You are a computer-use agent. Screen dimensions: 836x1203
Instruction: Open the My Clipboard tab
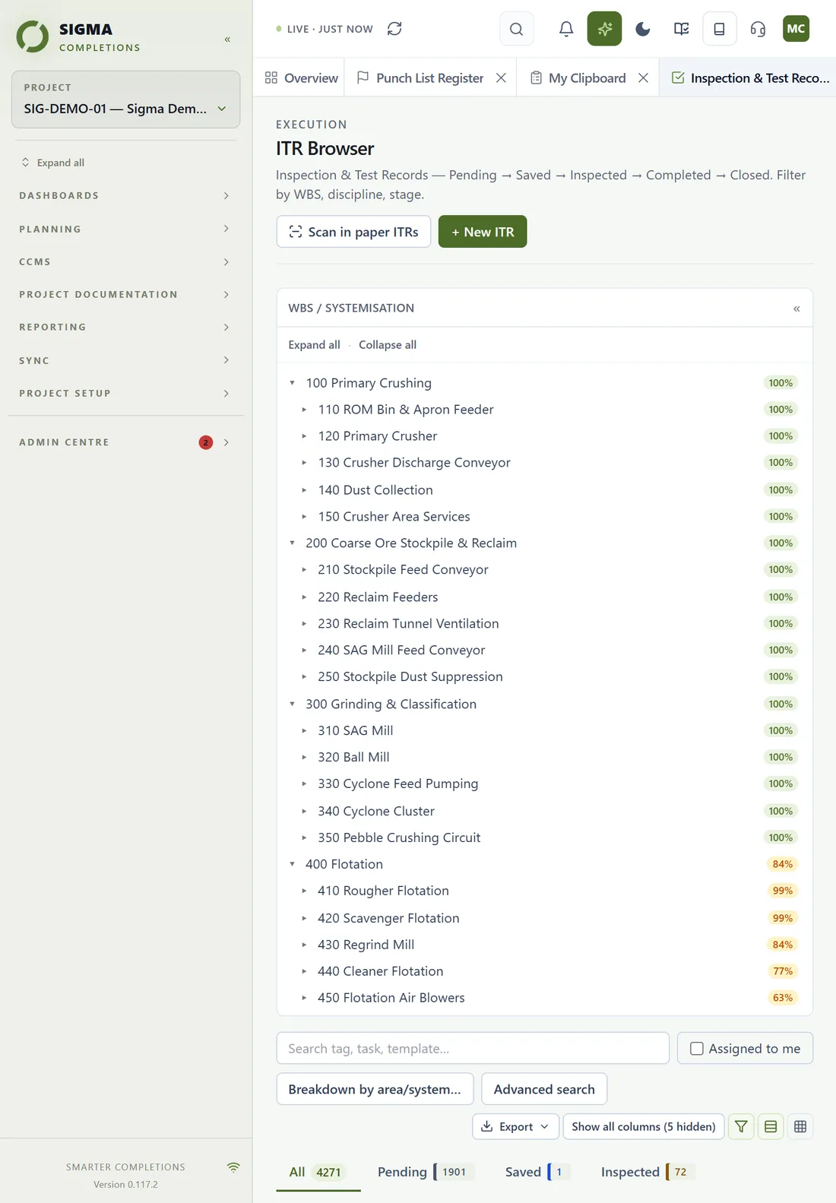pos(578,78)
